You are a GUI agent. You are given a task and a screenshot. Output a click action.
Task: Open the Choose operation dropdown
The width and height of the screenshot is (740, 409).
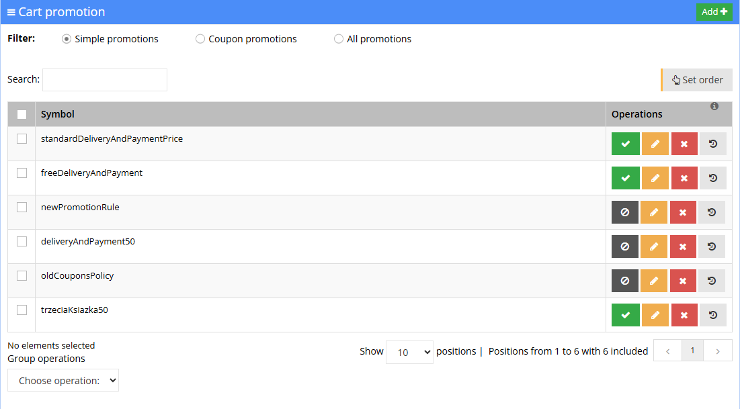point(63,380)
